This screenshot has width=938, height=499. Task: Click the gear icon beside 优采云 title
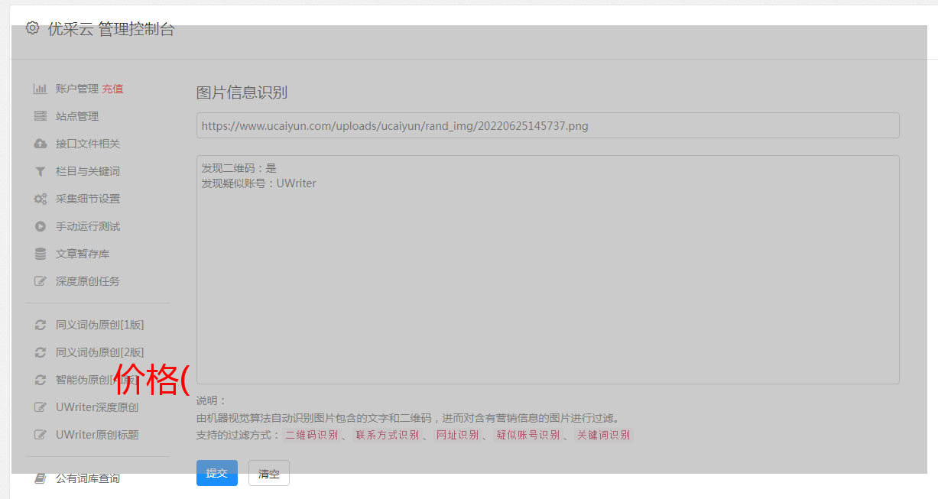32,28
